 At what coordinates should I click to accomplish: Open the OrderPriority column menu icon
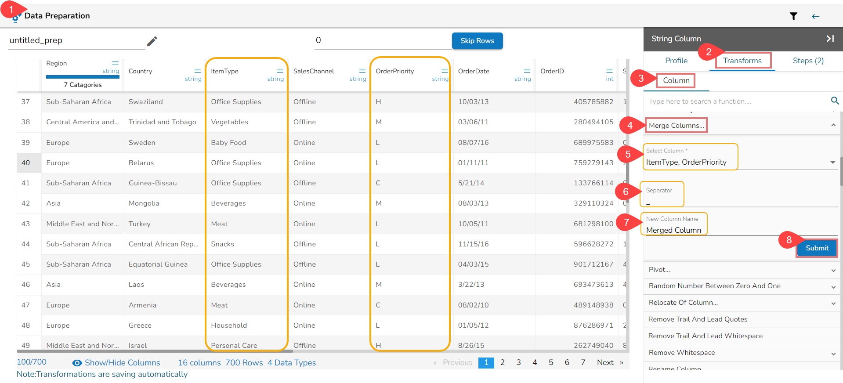point(445,71)
